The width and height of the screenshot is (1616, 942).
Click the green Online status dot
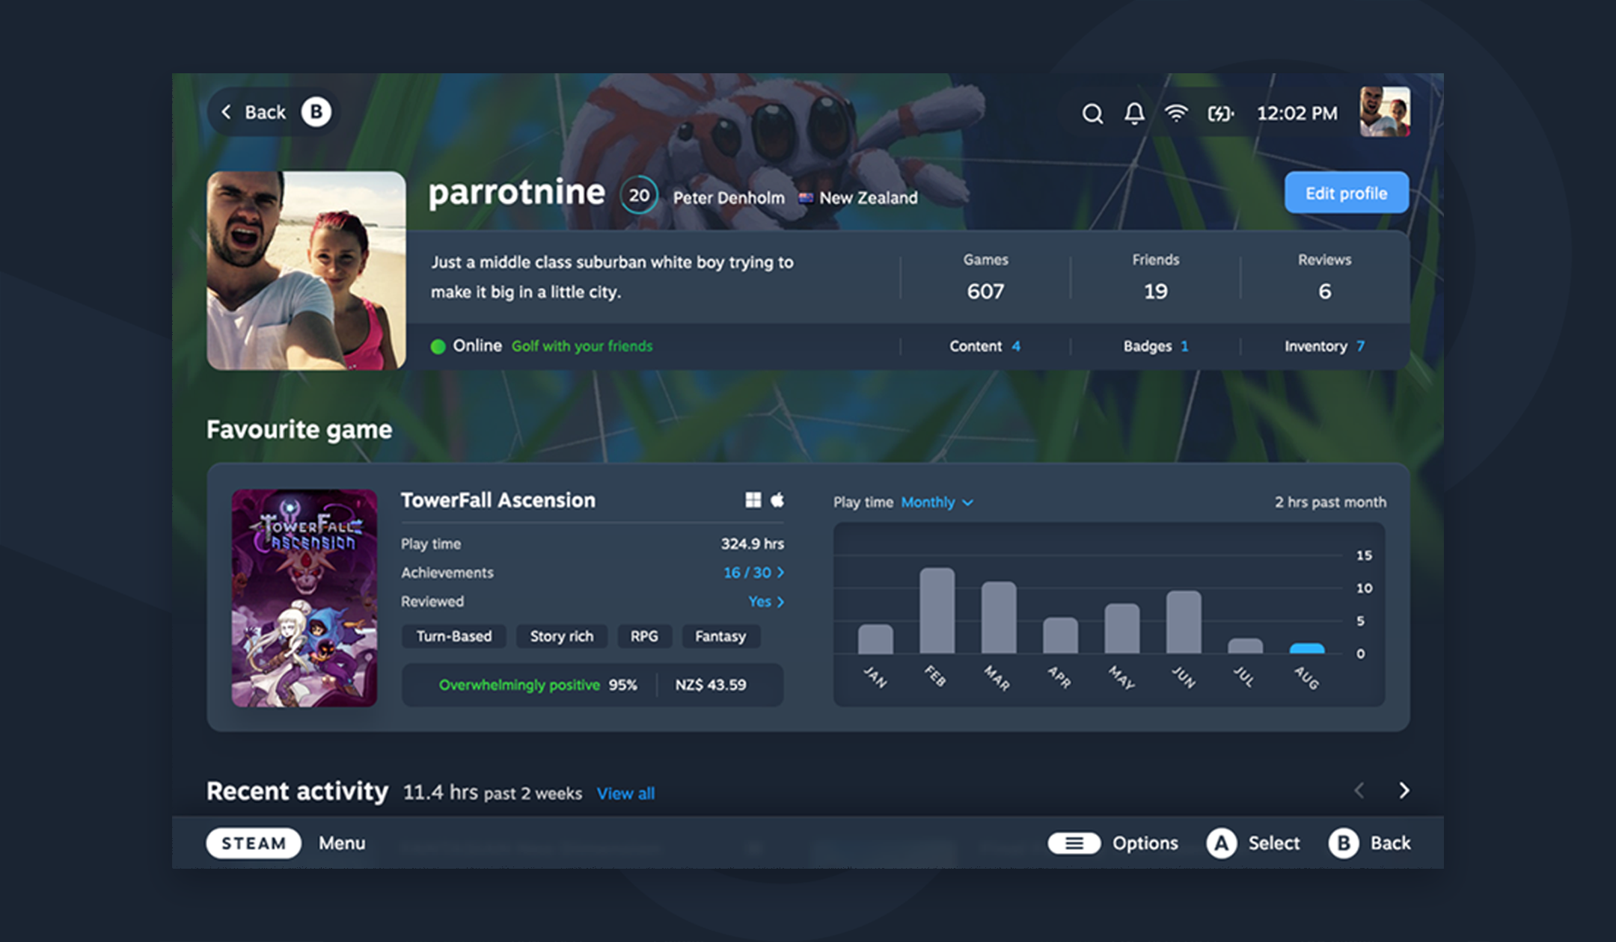(438, 346)
